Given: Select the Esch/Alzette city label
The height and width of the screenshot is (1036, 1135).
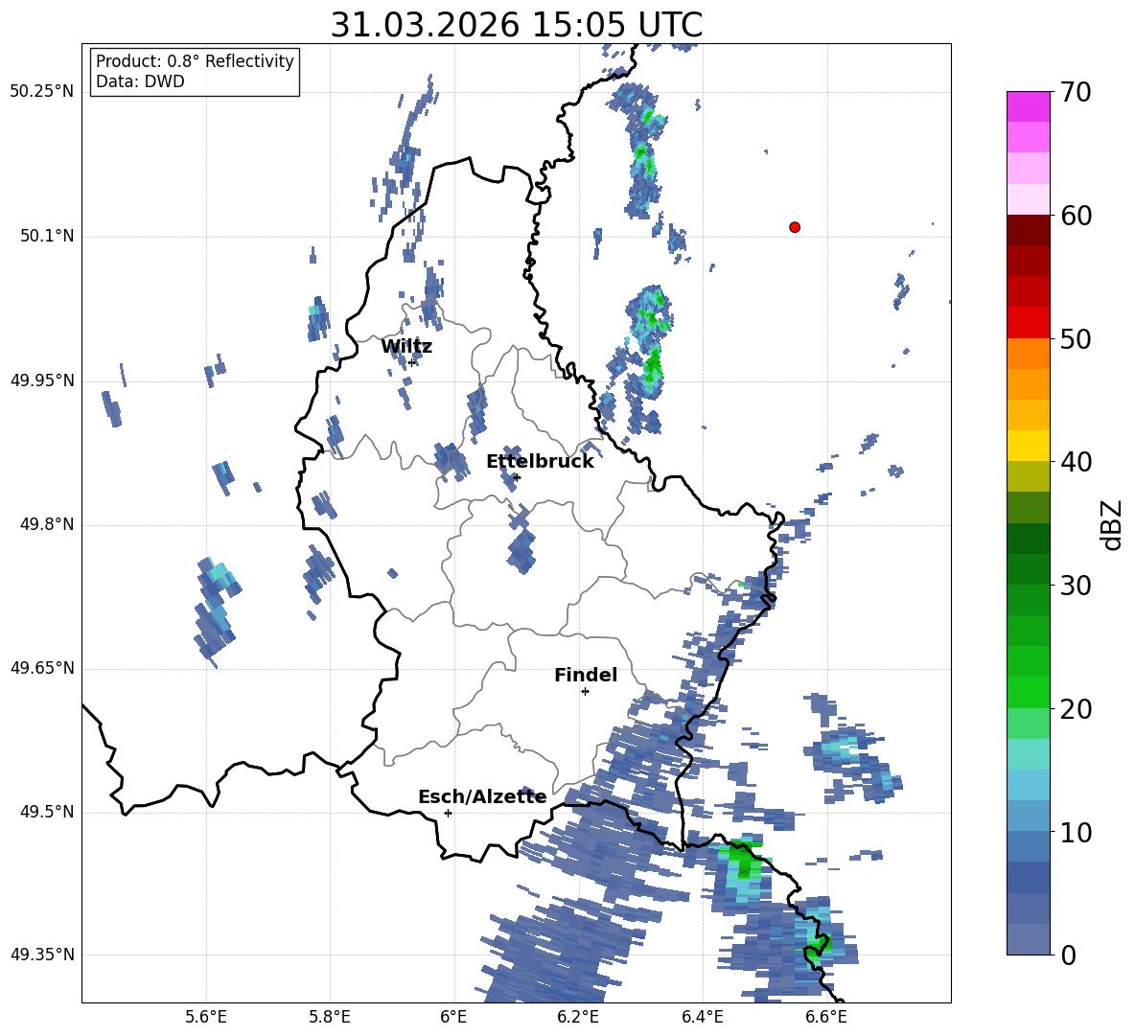Looking at the screenshot, I should click(482, 796).
